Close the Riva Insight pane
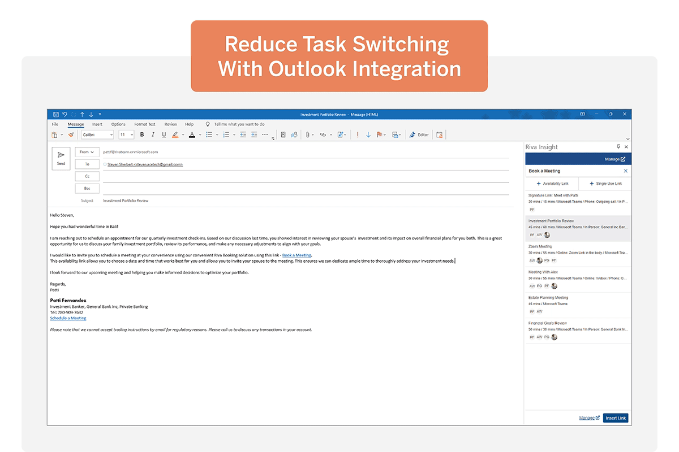The width and height of the screenshot is (679, 452). tap(626, 147)
